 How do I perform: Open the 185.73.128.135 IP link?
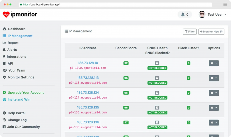88,107
